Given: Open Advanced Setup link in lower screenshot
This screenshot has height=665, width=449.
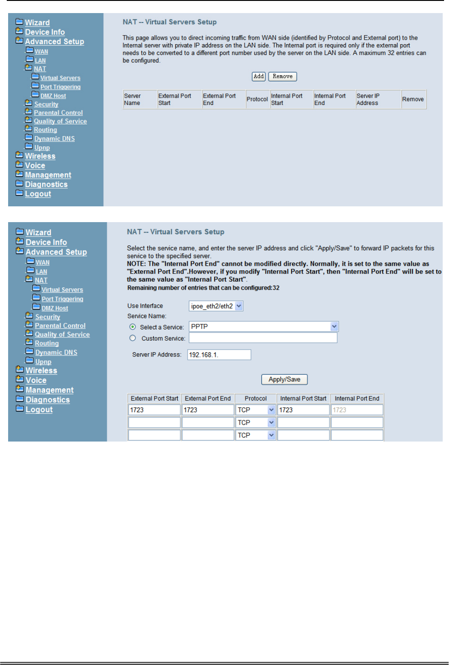Looking at the screenshot, I should tap(56, 252).
